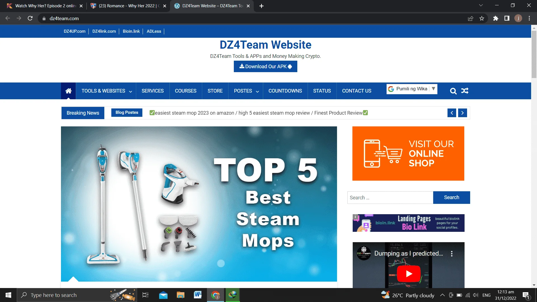Screen dimensions: 537x302
Task: Show previous breaking news item
Action: (x=452, y=113)
